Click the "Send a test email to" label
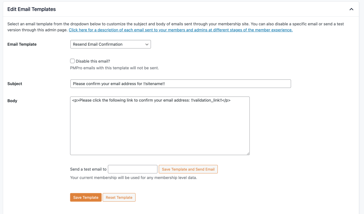The width and height of the screenshot is (364, 214). [88, 169]
